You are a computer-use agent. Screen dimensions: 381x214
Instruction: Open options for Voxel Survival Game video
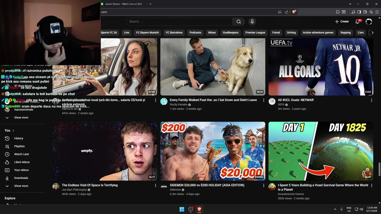pos(371,185)
